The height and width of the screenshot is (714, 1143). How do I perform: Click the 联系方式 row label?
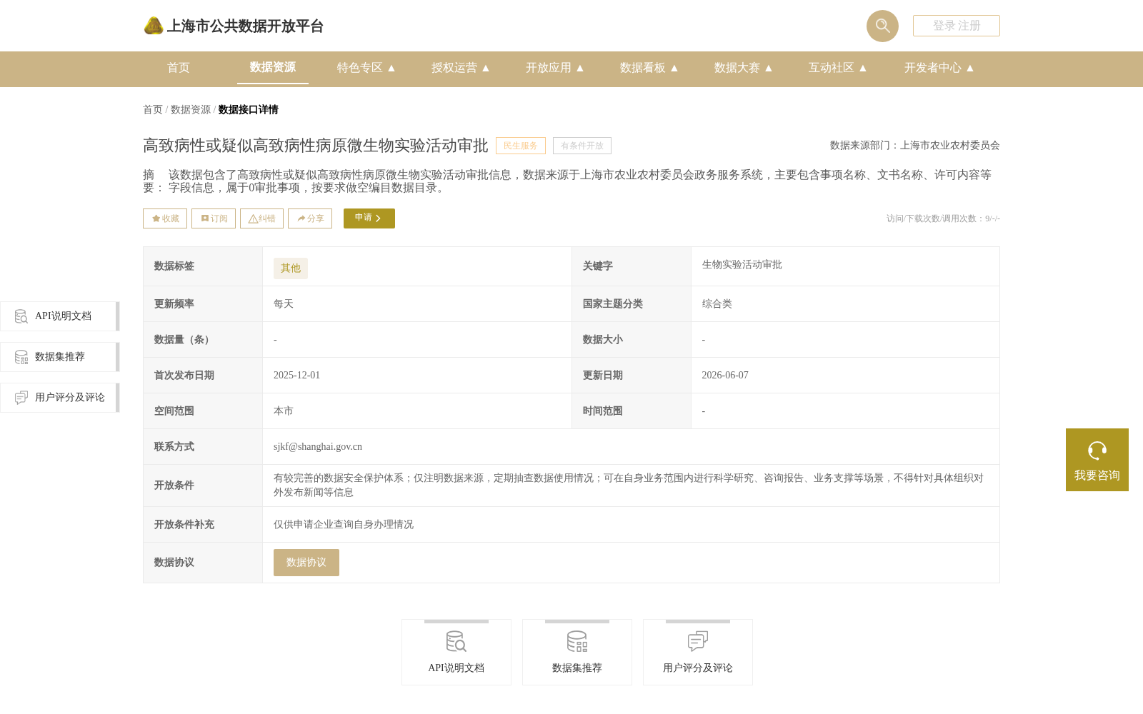point(174,447)
